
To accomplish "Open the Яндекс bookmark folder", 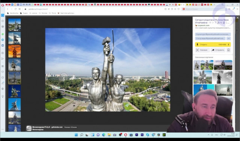I will [24, 13].
